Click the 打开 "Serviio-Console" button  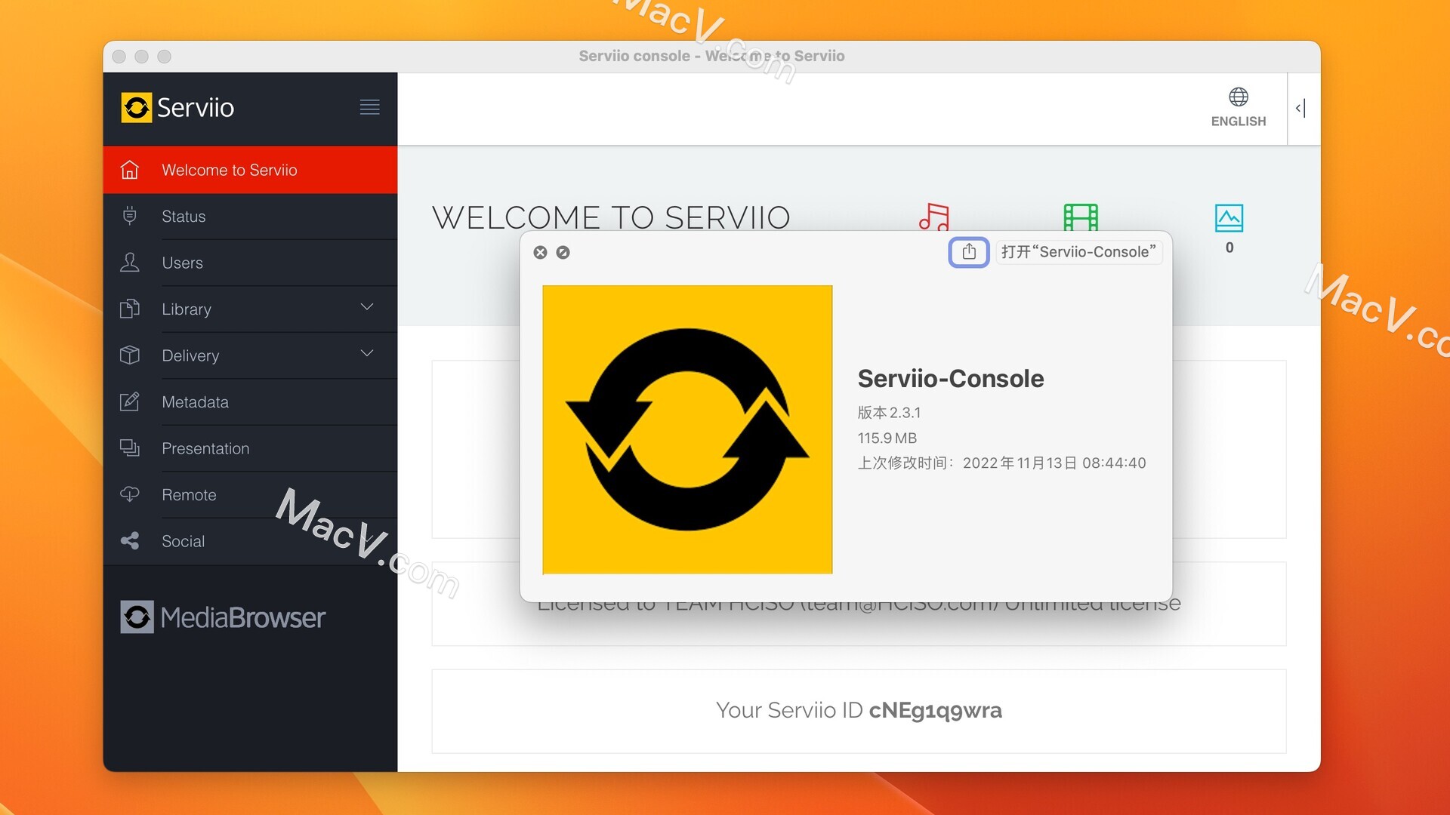1078,252
